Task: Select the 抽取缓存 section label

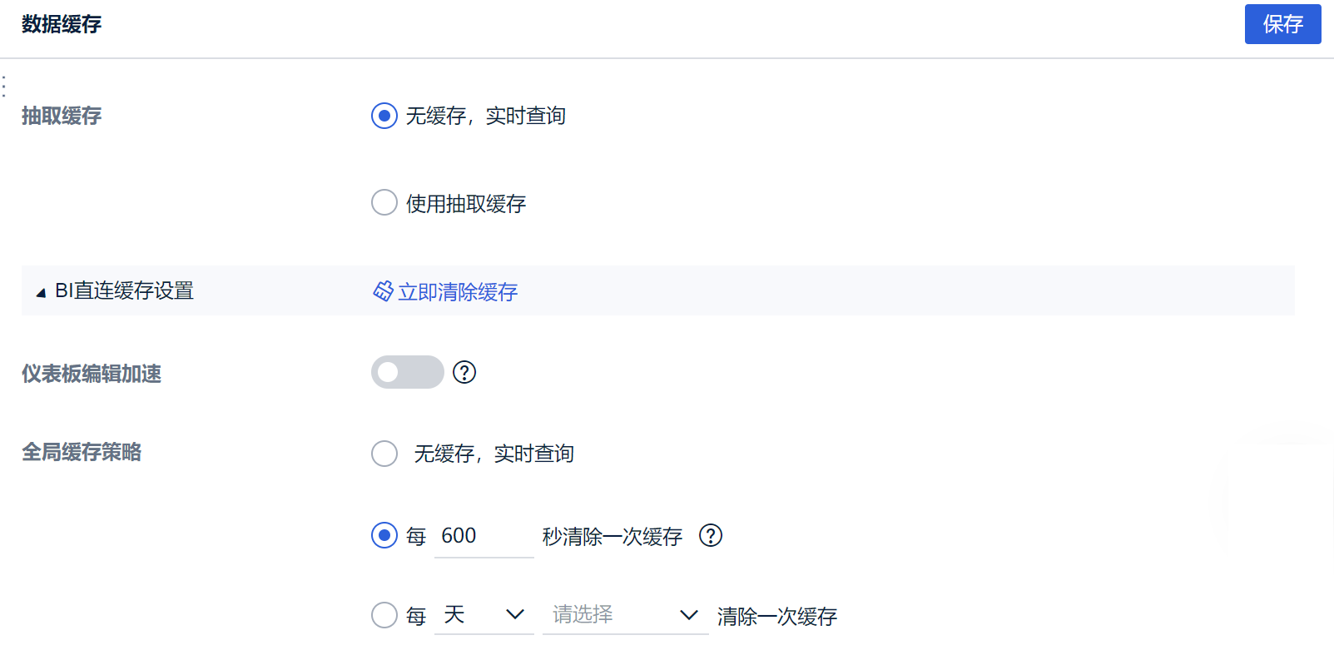Action: coord(60,116)
